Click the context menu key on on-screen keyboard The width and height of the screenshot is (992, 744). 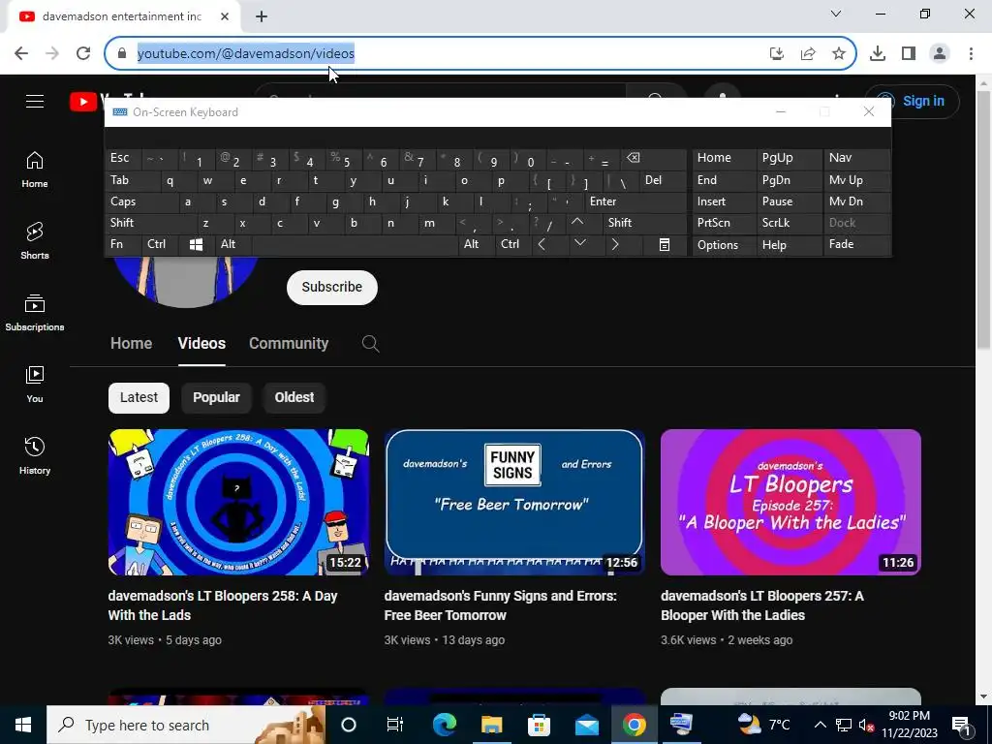(x=665, y=245)
